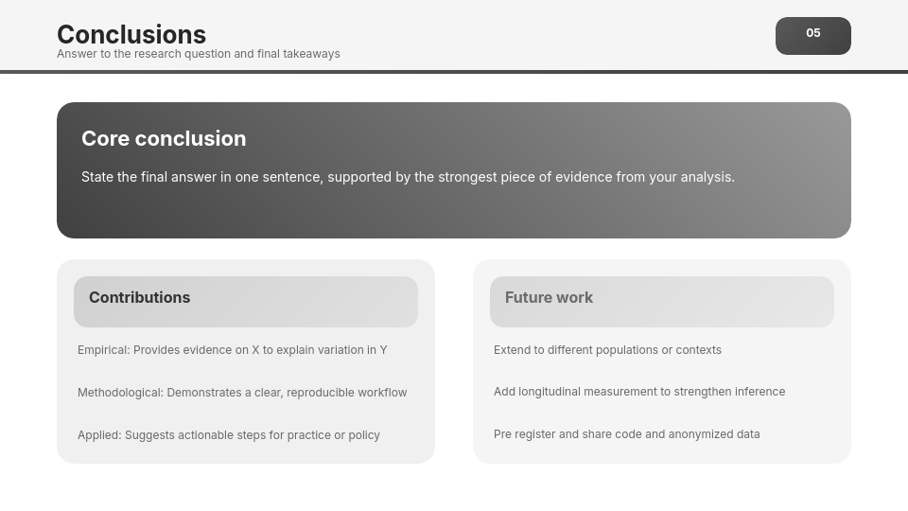Select the Contributions header box
The width and height of the screenshot is (908, 511).
click(246, 302)
